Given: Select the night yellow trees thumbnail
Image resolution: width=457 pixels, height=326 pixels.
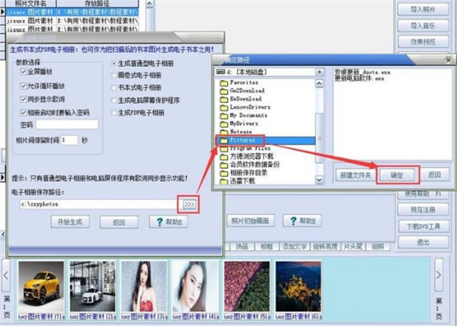Looking at the screenshot, I should pyautogui.click(x=299, y=286).
